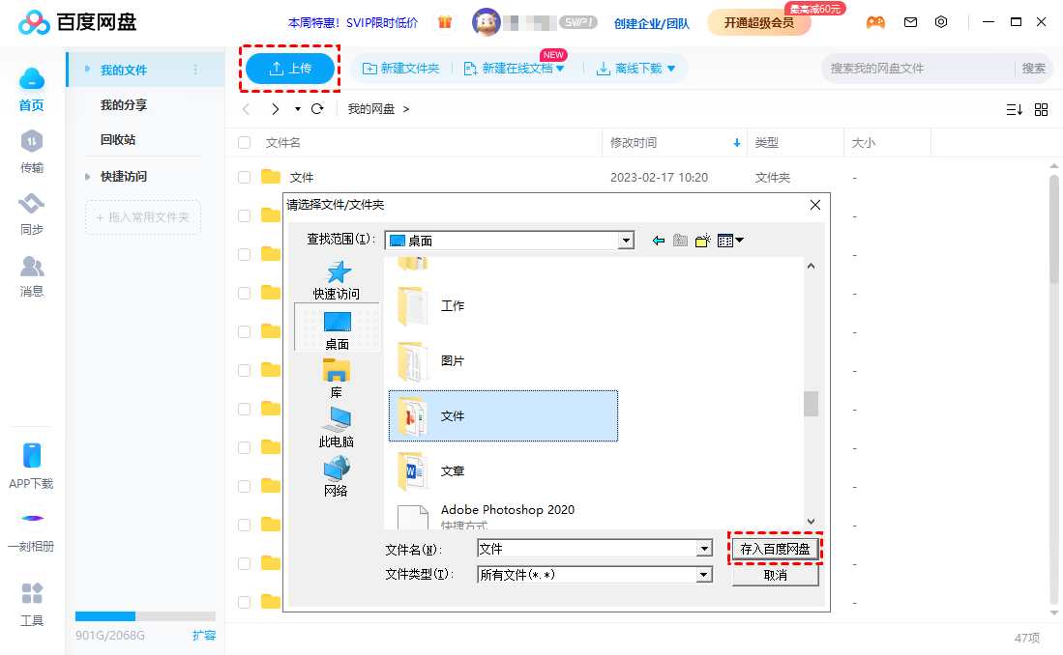Click the 扩容 storage link
This screenshot has width=1063, height=655.
pyautogui.click(x=203, y=636)
